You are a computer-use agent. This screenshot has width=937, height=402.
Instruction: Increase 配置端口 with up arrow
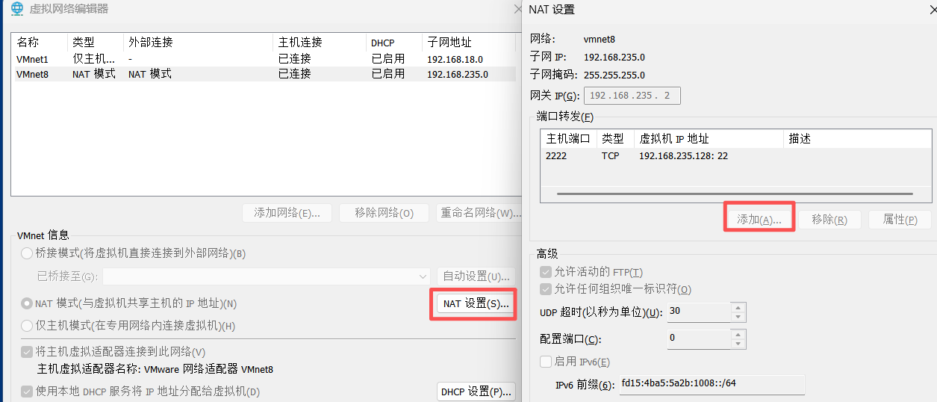[738, 334]
